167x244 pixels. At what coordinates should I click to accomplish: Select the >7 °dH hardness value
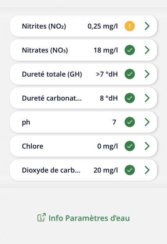[x=107, y=74]
